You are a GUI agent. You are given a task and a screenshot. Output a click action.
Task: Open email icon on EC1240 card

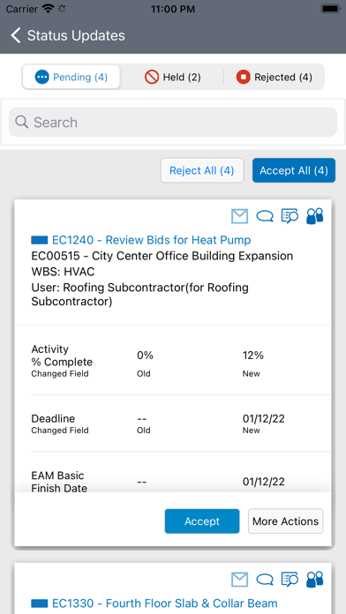click(239, 216)
